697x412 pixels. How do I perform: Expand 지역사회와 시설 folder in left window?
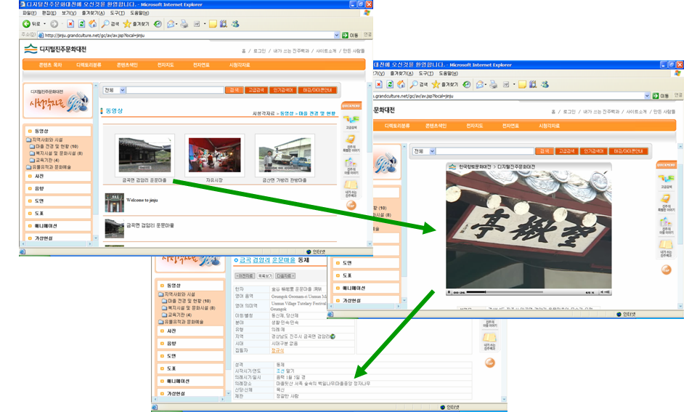click(44, 140)
